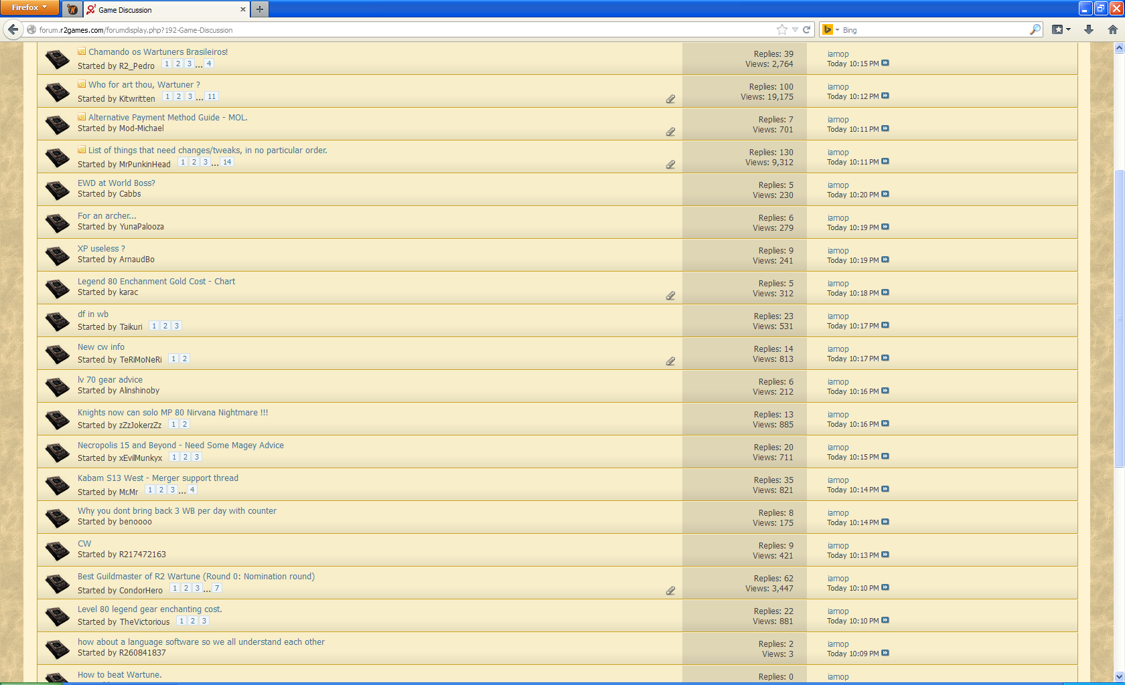The height and width of the screenshot is (685, 1125).
Task: Open the Downloads arrow icon in toolbar
Action: (1089, 29)
